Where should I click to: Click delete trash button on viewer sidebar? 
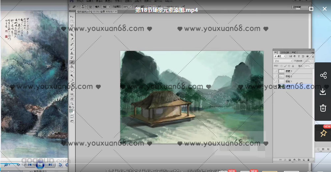(323, 108)
